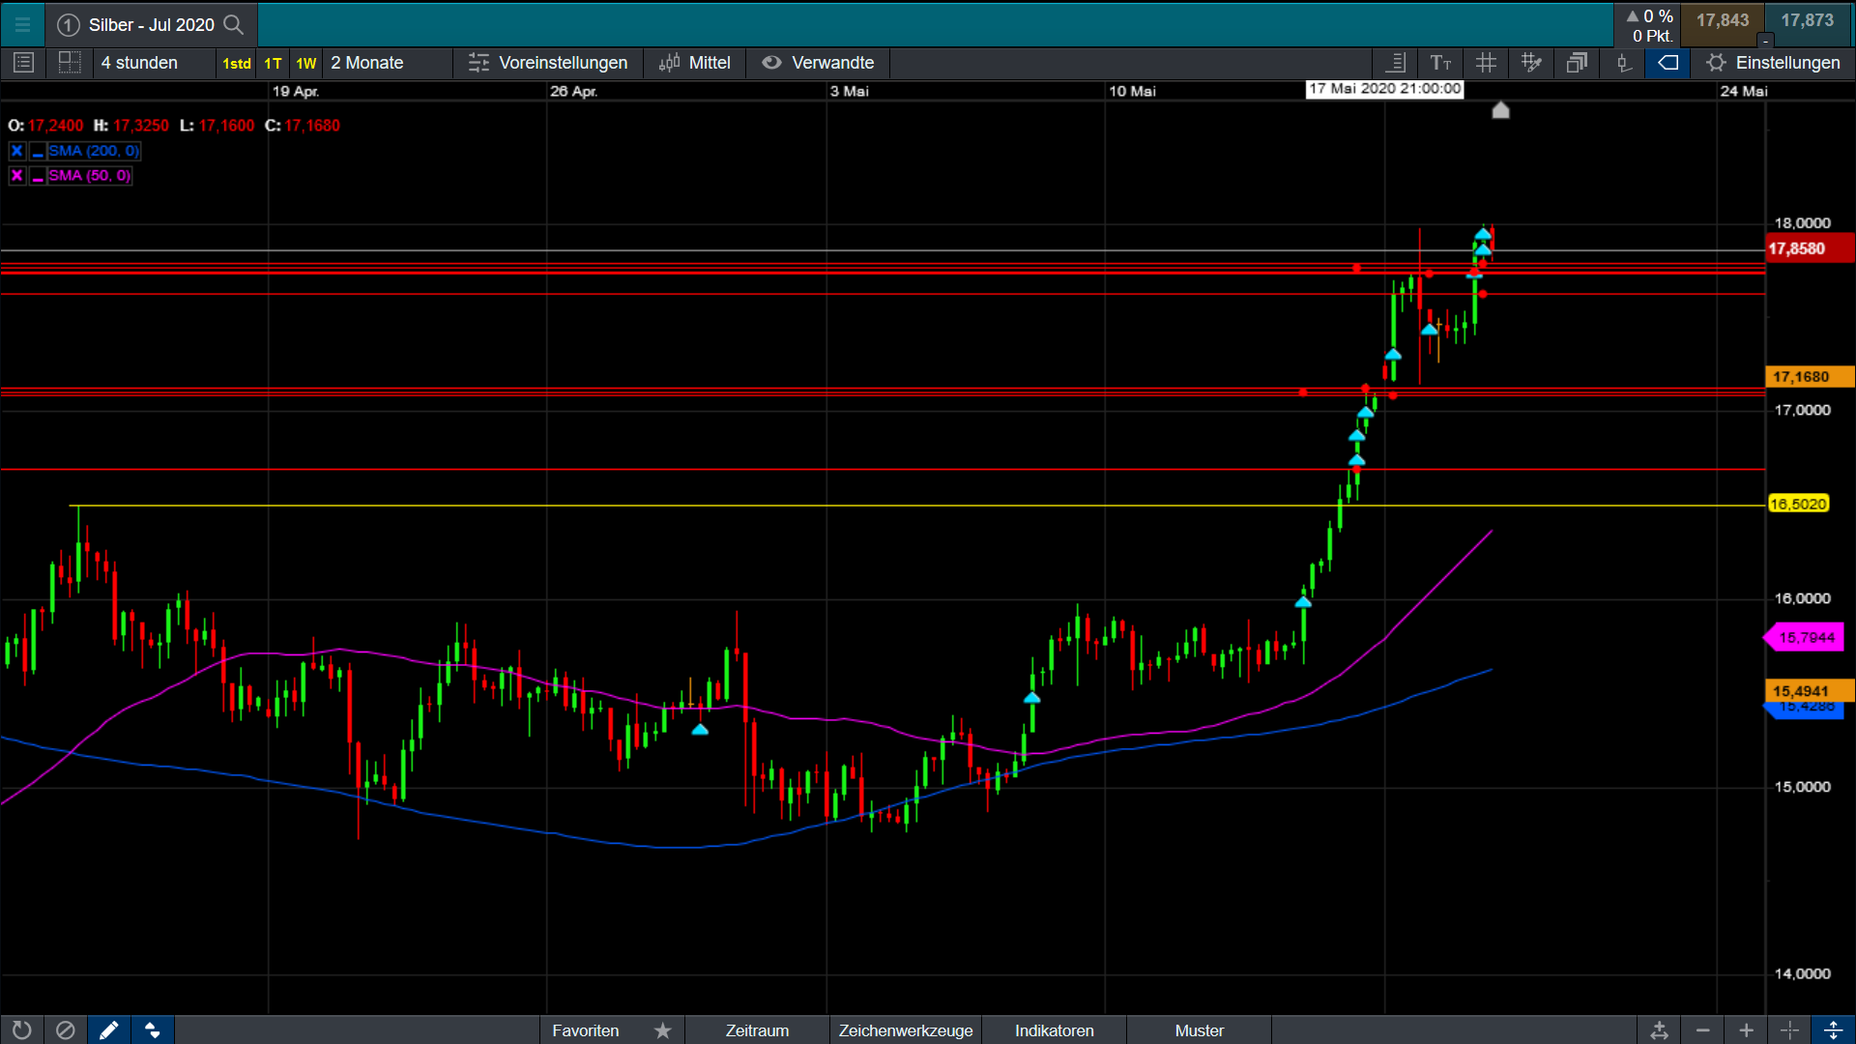Viewport: 1856px width, 1044px height.
Task: Click the candlestick scale icon
Action: [x=1623, y=63]
